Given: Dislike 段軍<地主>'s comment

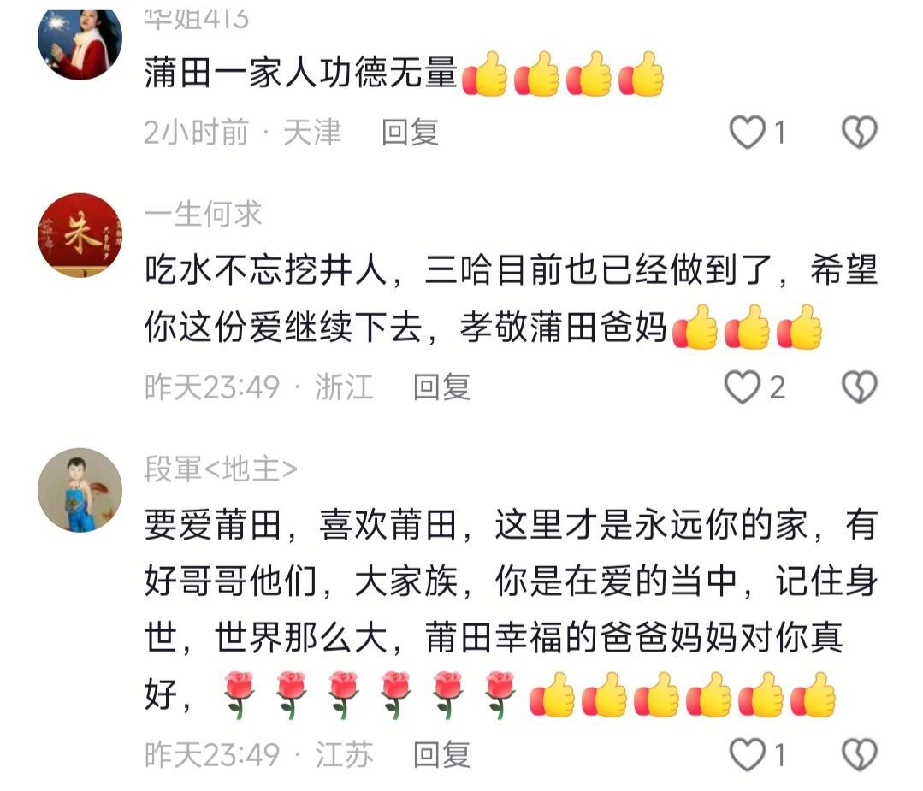Looking at the screenshot, I should coord(860,755).
